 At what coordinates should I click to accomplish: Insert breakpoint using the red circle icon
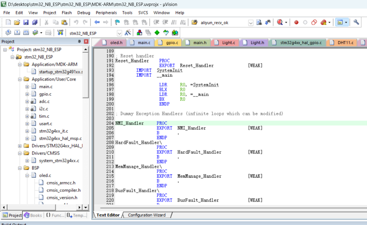[296, 22]
